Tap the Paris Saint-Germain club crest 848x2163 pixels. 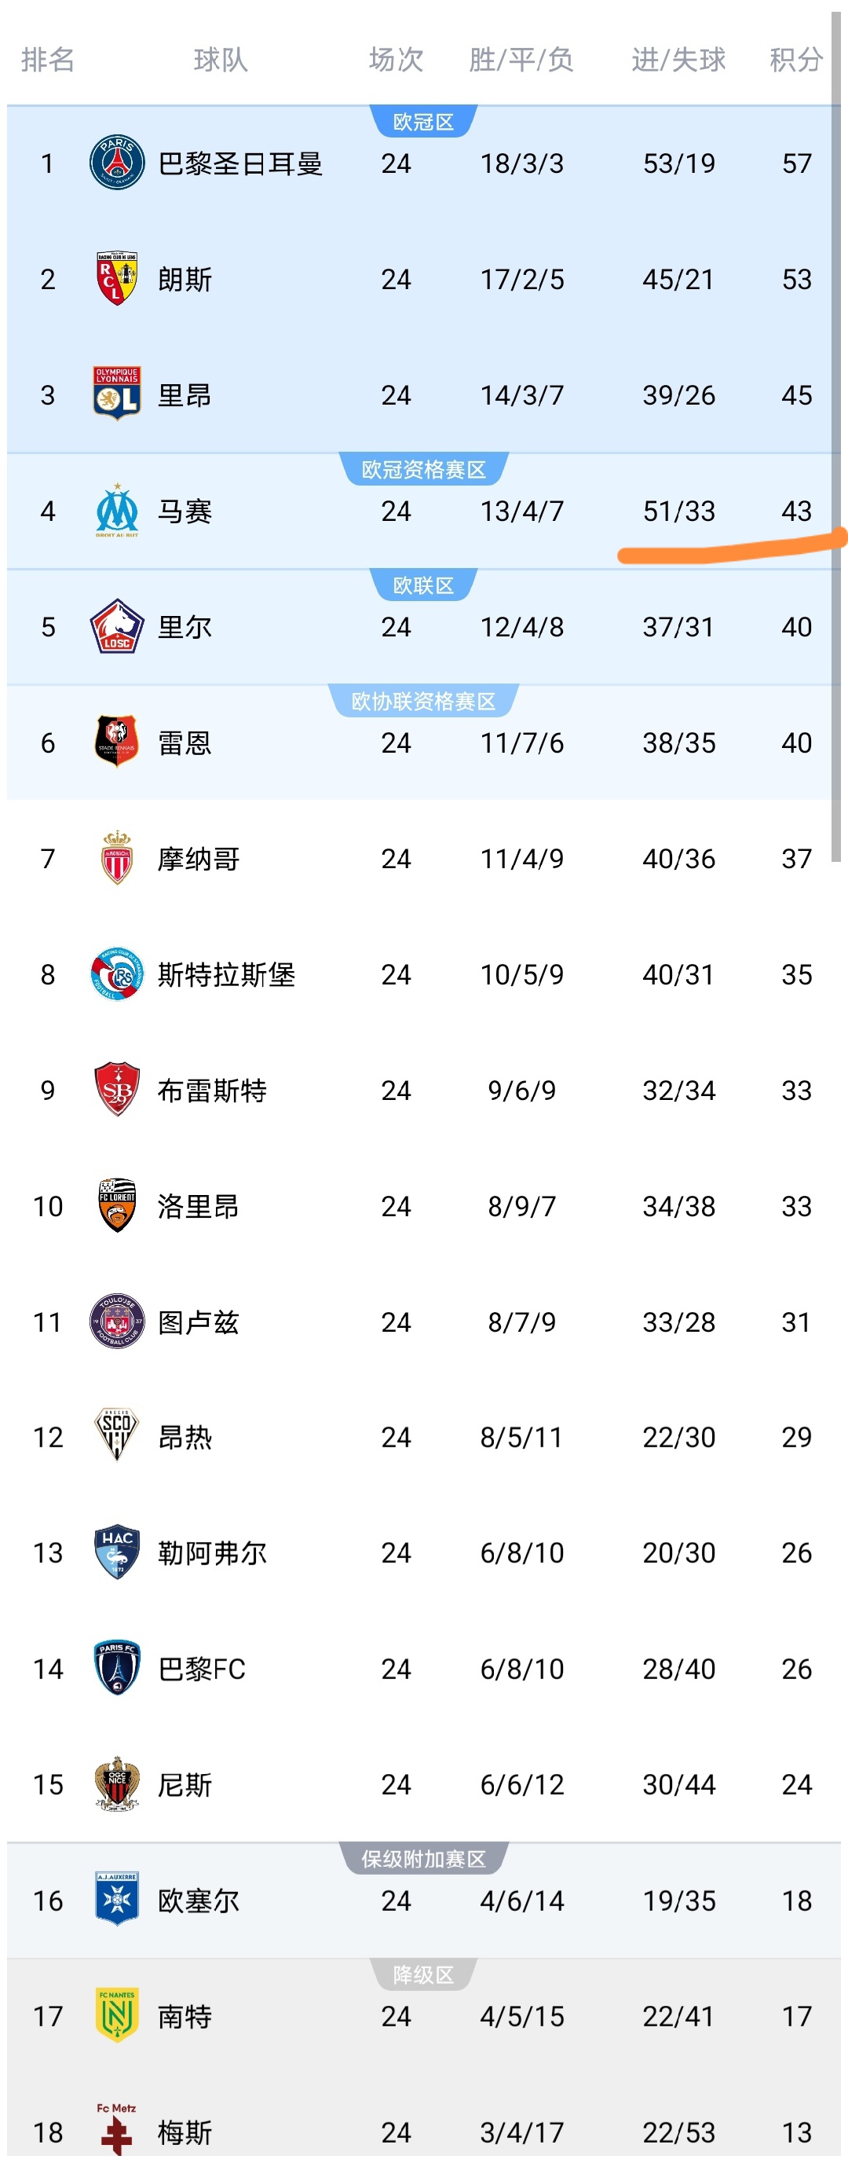click(x=116, y=163)
